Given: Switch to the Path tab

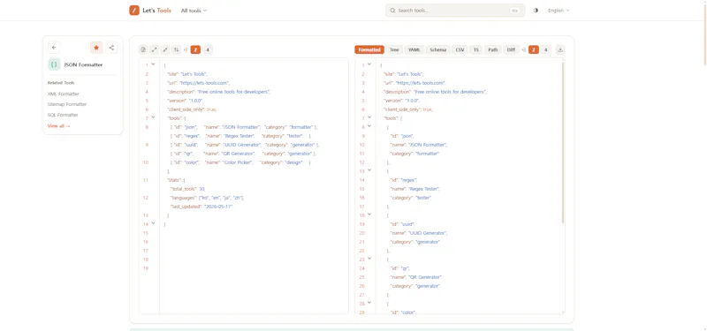Looking at the screenshot, I should click(493, 49).
